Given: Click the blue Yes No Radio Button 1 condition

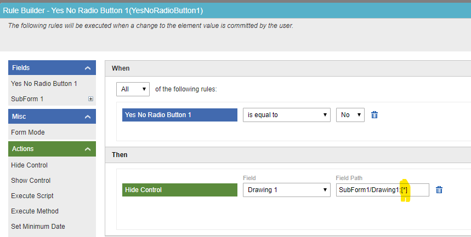Looking at the screenshot, I should point(179,115).
